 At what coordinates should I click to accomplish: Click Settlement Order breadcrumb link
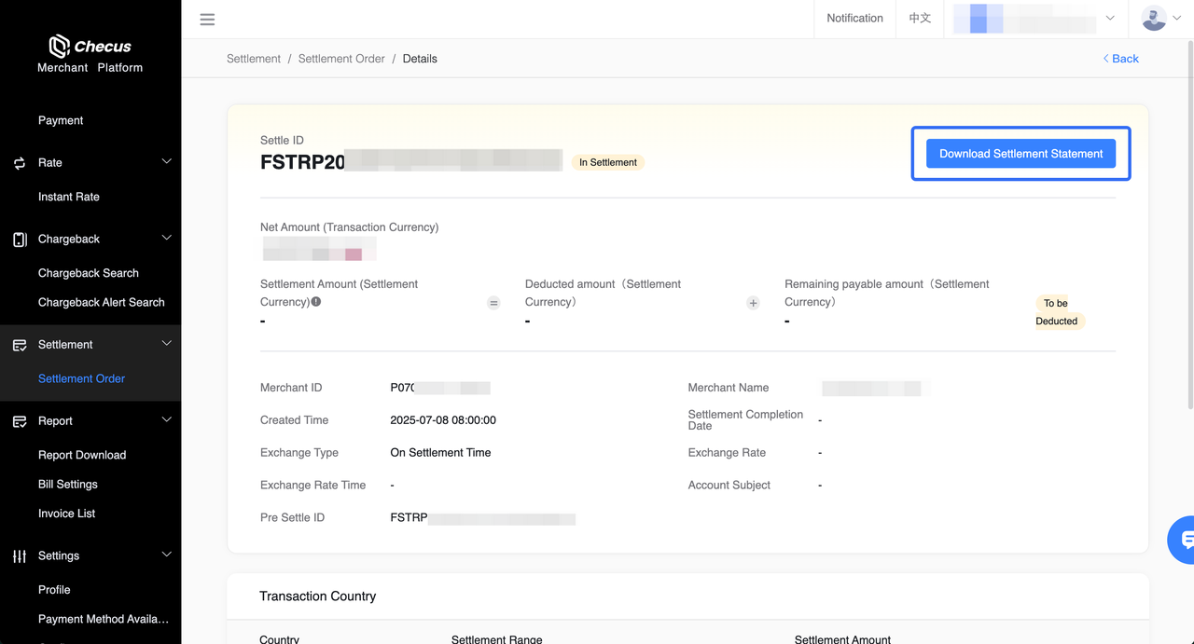[341, 59]
